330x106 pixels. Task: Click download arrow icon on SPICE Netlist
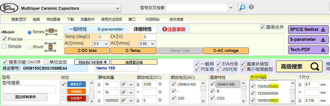(x=323, y=30)
